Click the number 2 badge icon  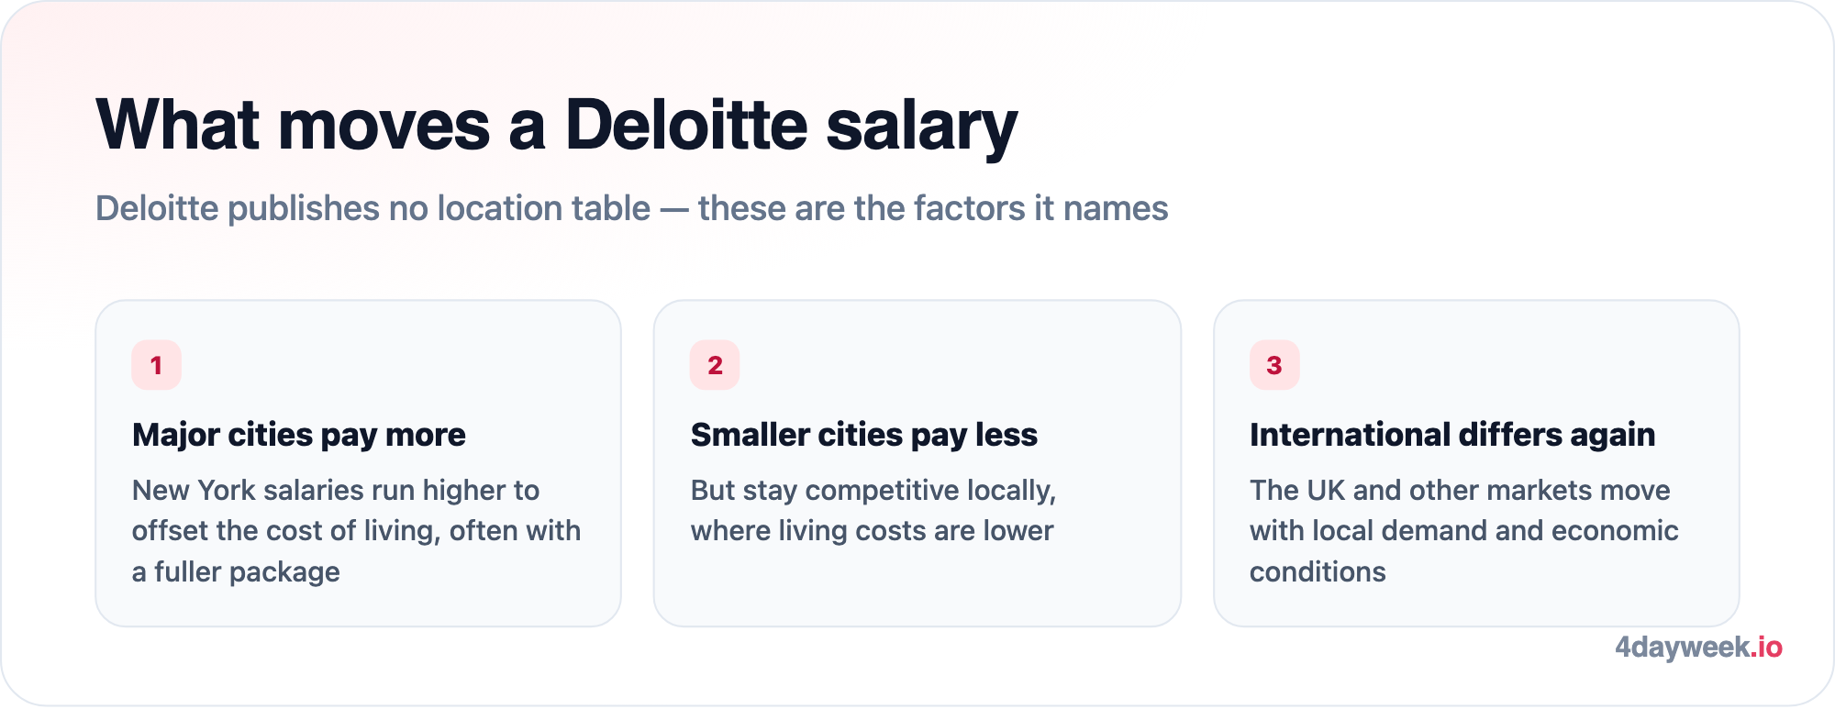(715, 365)
